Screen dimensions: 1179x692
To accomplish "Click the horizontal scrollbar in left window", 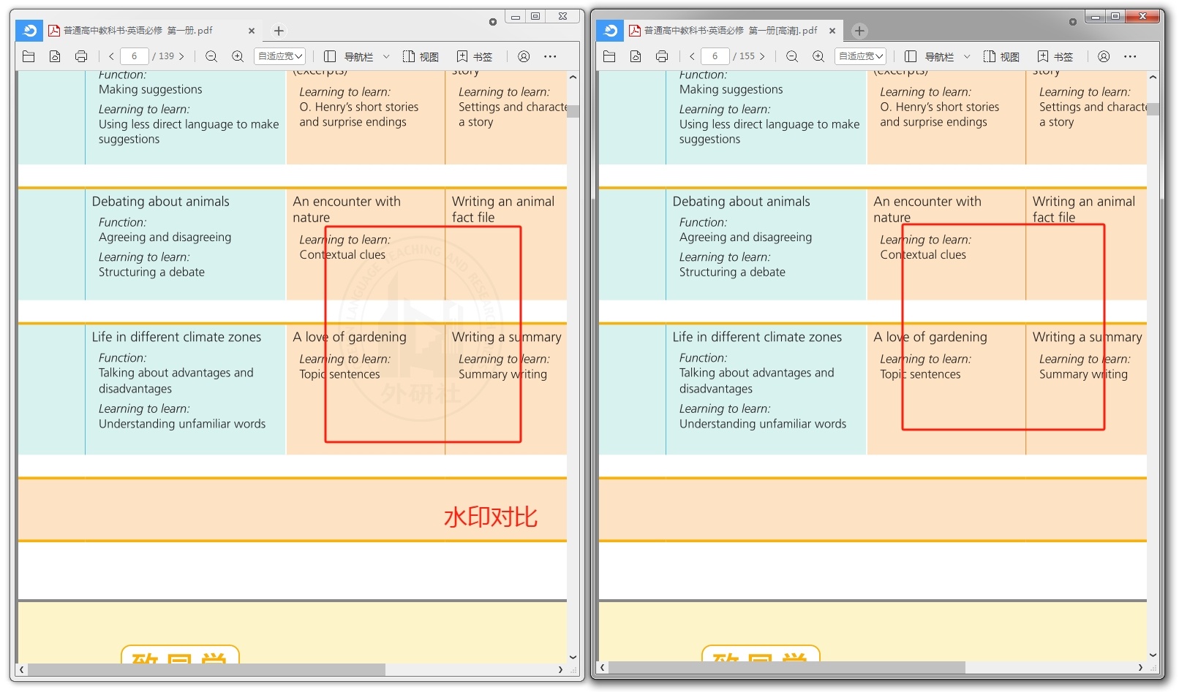I will coord(206,669).
